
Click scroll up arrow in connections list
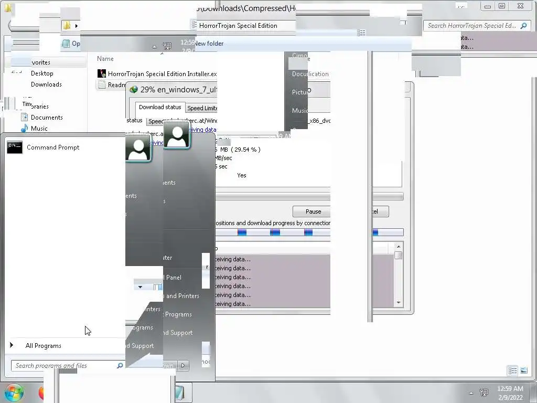coord(399,246)
